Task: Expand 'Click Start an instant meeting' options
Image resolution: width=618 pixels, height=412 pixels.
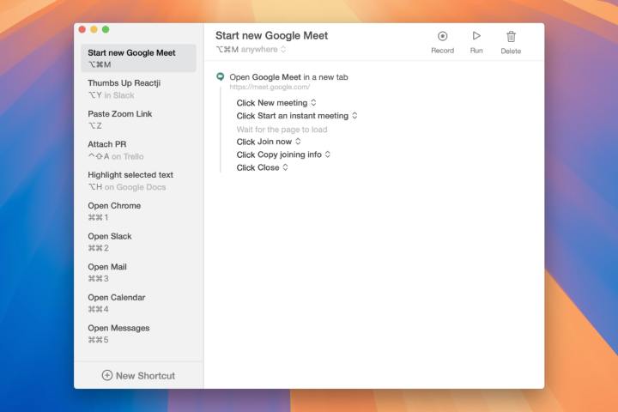Action: click(x=354, y=116)
